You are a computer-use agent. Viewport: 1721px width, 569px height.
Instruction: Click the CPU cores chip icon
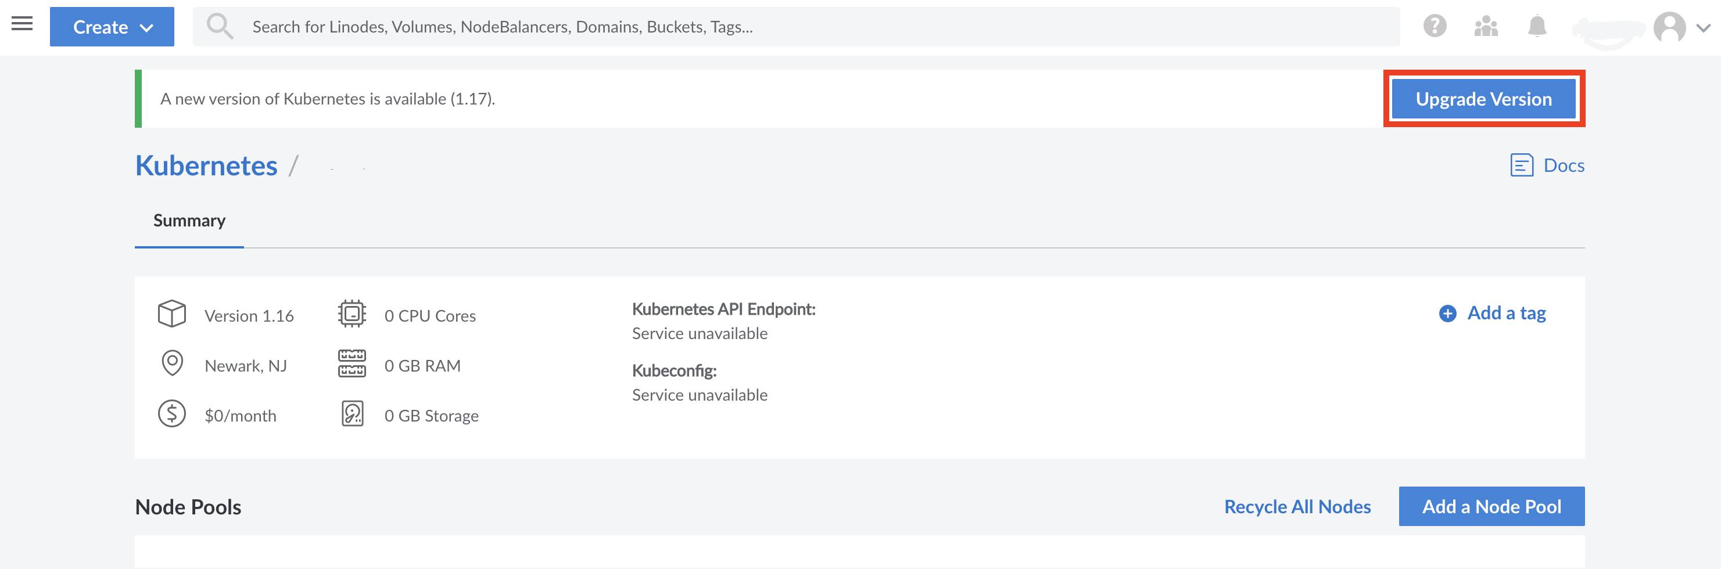(352, 313)
